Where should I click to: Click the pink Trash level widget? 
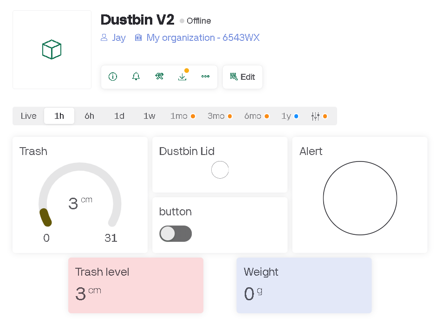[136, 285]
